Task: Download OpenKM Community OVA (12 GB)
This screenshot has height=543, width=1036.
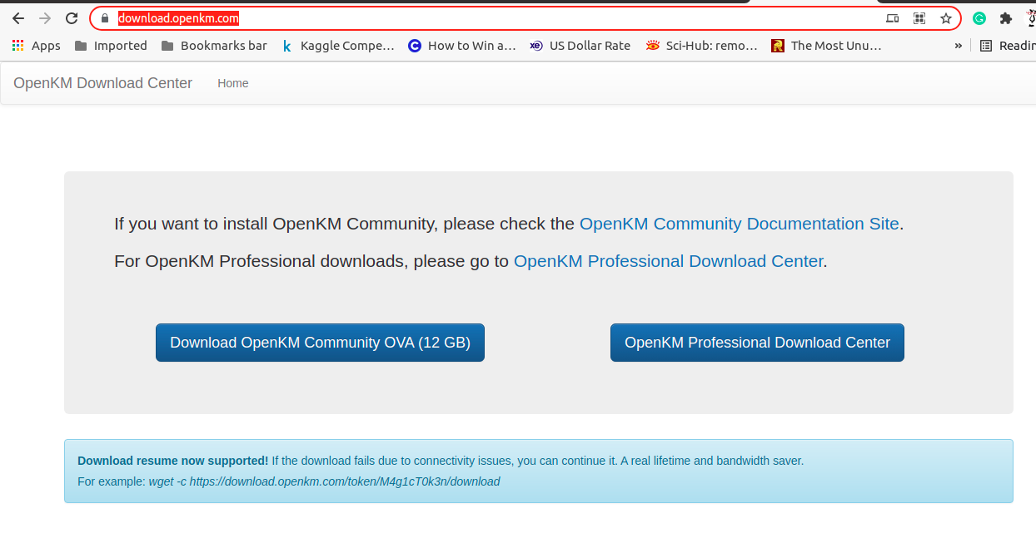Action: [x=320, y=342]
